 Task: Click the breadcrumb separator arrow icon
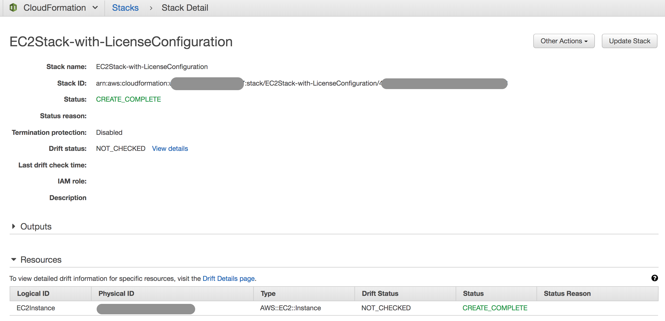pyautogui.click(x=151, y=8)
